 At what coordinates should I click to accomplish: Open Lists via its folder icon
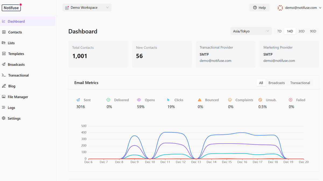point(4,43)
